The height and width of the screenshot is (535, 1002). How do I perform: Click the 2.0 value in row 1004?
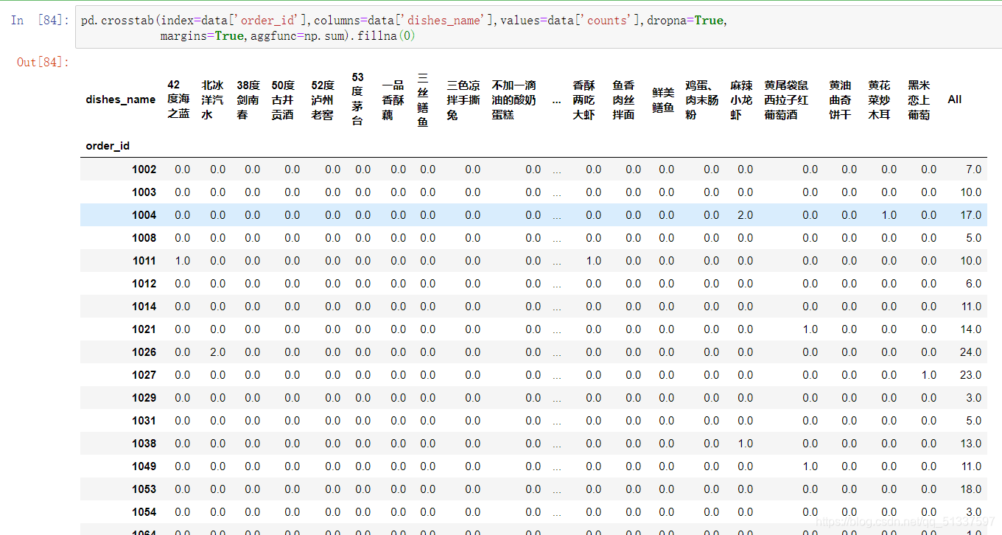[x=746, y=215]
